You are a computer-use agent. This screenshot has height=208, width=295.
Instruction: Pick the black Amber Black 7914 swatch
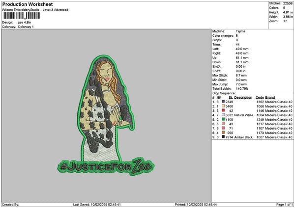pos(224,137)
